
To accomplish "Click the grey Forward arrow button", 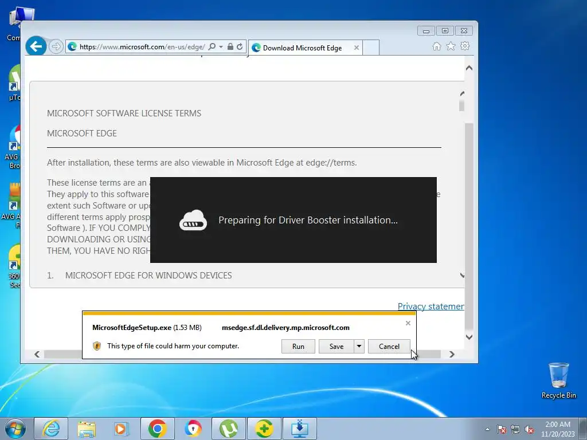I will pos(56,47).
